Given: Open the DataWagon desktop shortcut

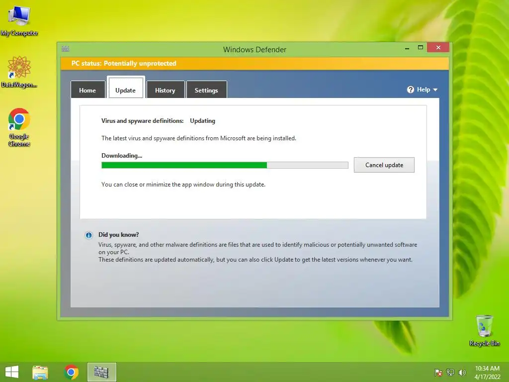Looking at the screenshot, I should pyautogui.click(x=19, y=72).
